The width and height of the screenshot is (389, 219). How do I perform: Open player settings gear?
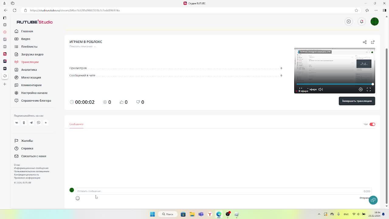pos(360,89)
